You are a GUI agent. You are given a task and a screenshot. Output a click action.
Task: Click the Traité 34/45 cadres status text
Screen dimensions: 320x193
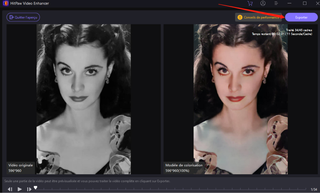[299, 30]
